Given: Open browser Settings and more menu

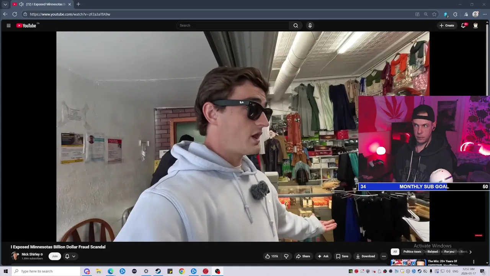Looking at the screenshot, I should 485,14.
